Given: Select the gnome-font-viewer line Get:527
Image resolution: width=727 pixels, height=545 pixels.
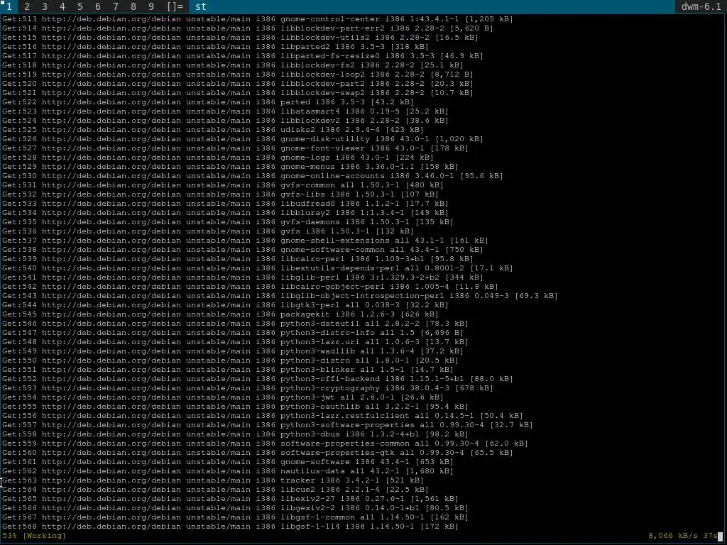Looking at the screenshot, I should click(x=235, y=148).
